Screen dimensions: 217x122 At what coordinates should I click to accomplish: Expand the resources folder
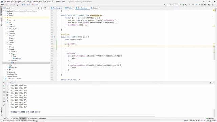tap(5, 20)
